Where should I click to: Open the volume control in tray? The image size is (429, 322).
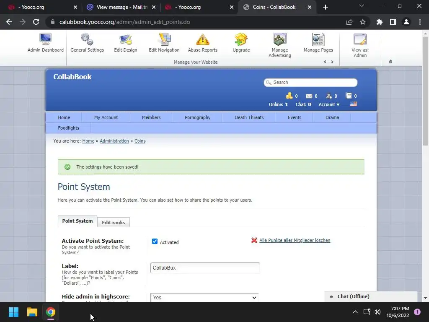point(377,312)
